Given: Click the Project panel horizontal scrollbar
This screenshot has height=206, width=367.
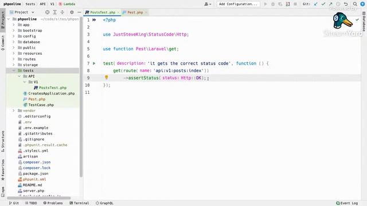Looking at the screenshot, I should (38, 198).
